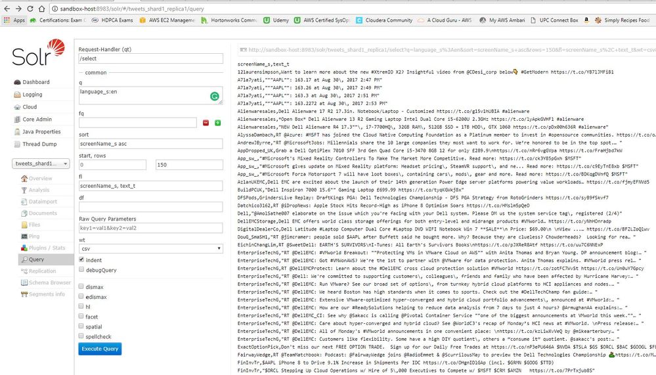This screenshot has width=656, height=375.
Task: Open the Dashboard icon in Solr sidebar
Action: [x=17, y=82]
